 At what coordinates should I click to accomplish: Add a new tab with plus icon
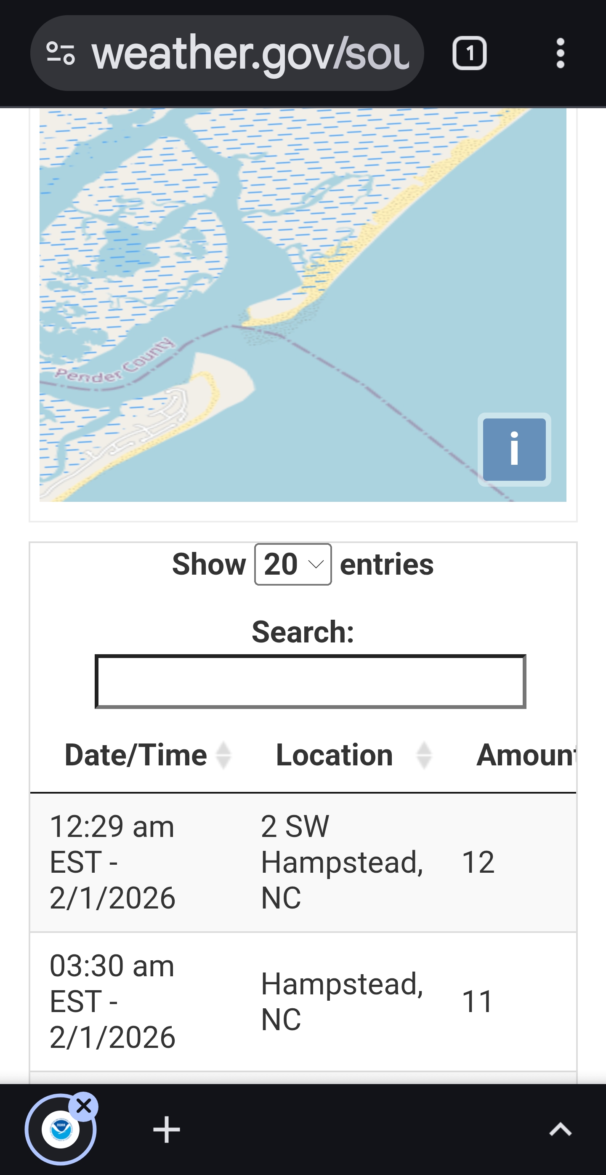click(x=166, y=1130)
